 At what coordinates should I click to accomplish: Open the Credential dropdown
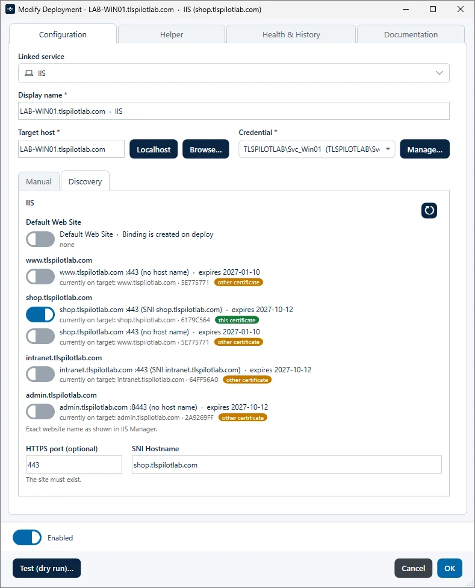coord(317,149)
